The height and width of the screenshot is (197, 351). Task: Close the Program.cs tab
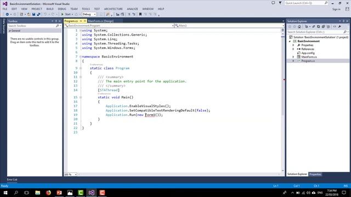click(85, 21)
